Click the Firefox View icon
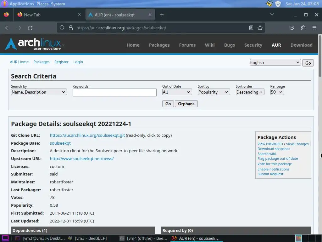The width and height of the screenshot is (322, 242). point(6,14)
